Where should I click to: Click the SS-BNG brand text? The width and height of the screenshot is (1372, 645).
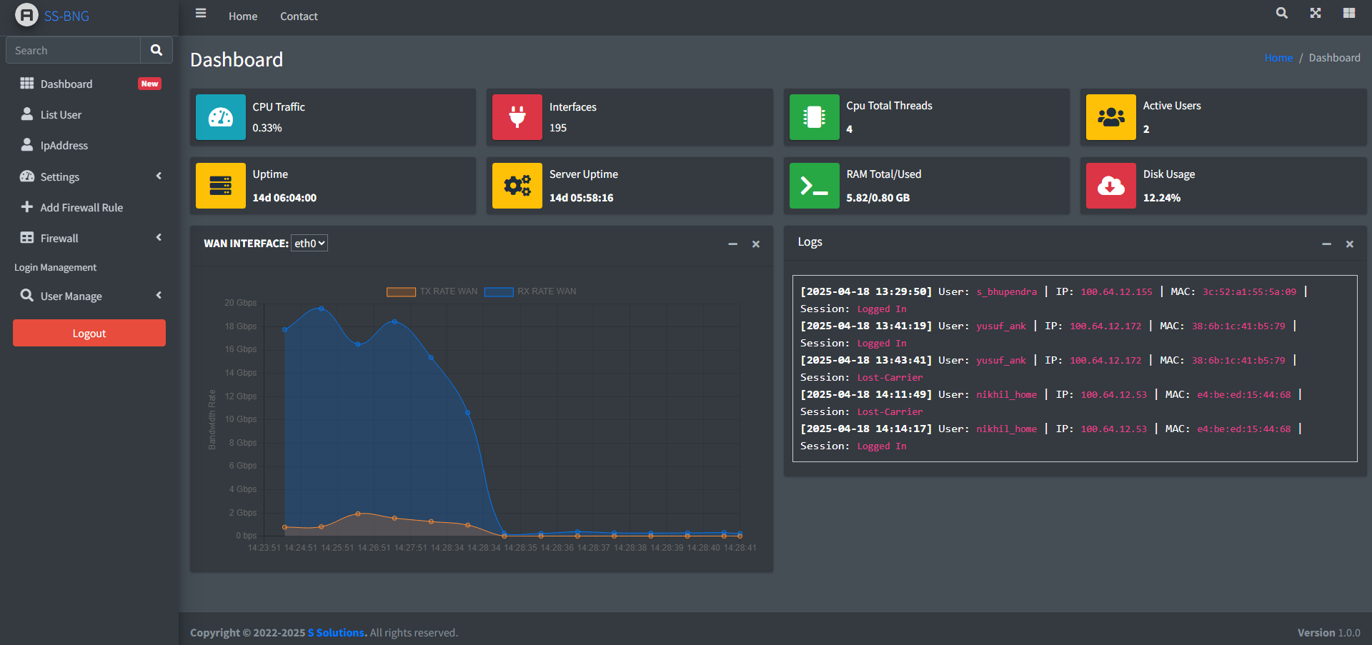[x=66, y=16]
